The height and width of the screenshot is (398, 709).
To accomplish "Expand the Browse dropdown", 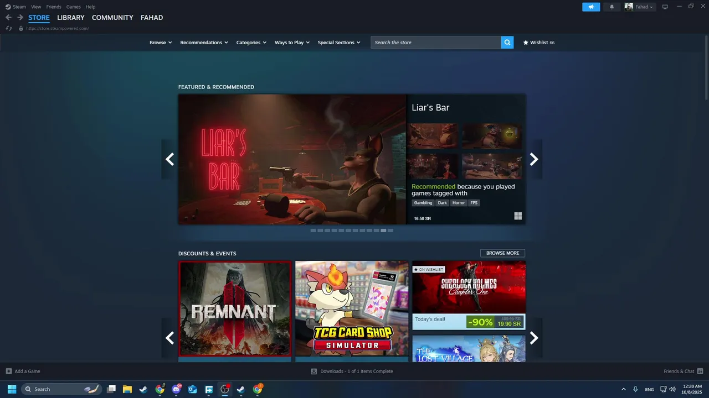I will tap(161, 43).
